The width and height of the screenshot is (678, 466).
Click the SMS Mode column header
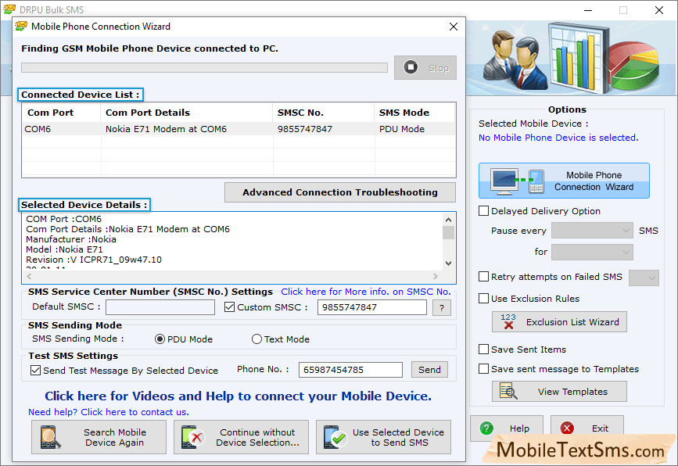click(x=404, y=113)
